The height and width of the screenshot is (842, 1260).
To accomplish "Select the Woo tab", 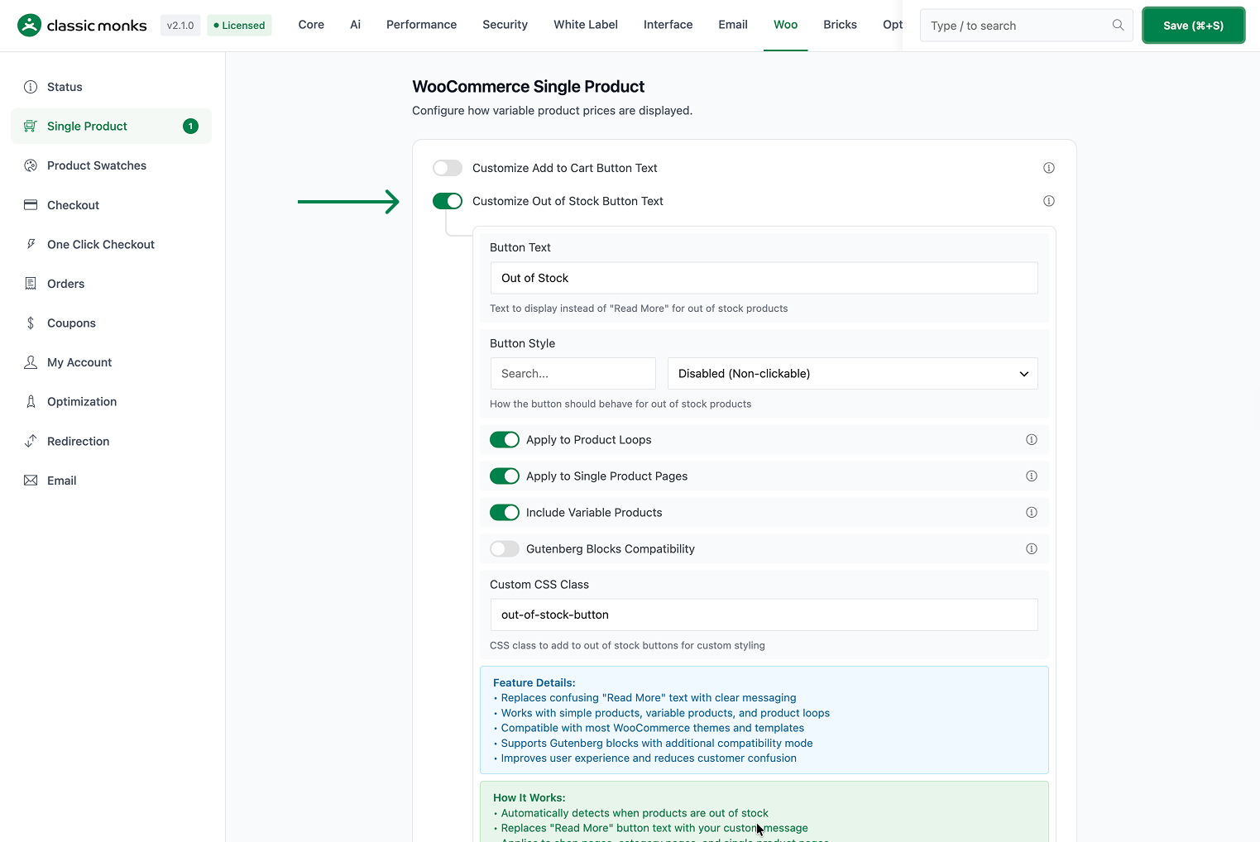I will [x=785, y=25].
